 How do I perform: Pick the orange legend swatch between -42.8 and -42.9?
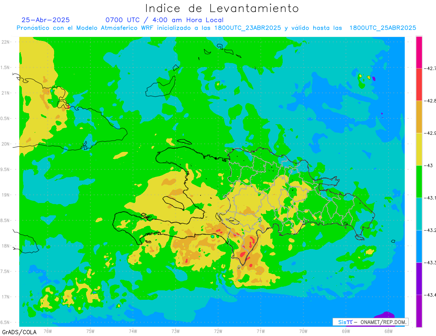tap(419, 117)
